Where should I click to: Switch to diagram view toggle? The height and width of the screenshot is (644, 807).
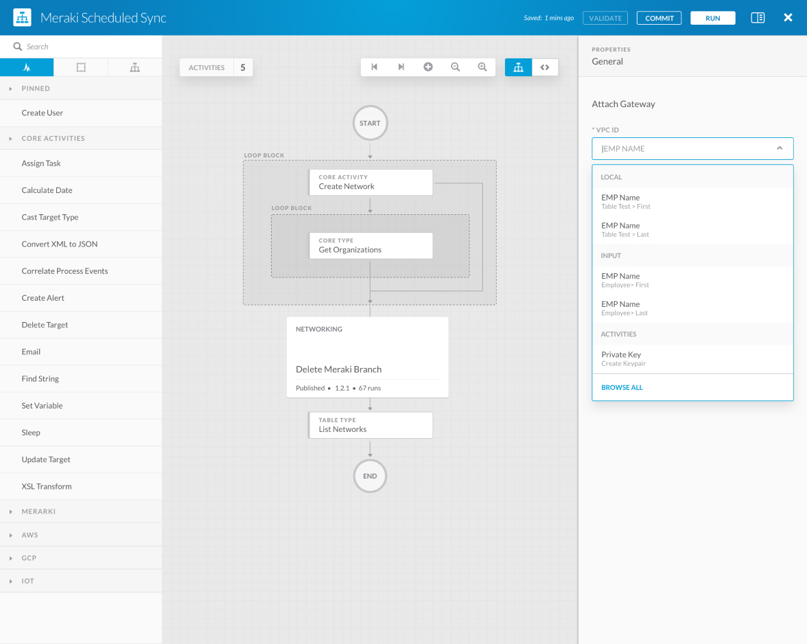pos(518,67)
